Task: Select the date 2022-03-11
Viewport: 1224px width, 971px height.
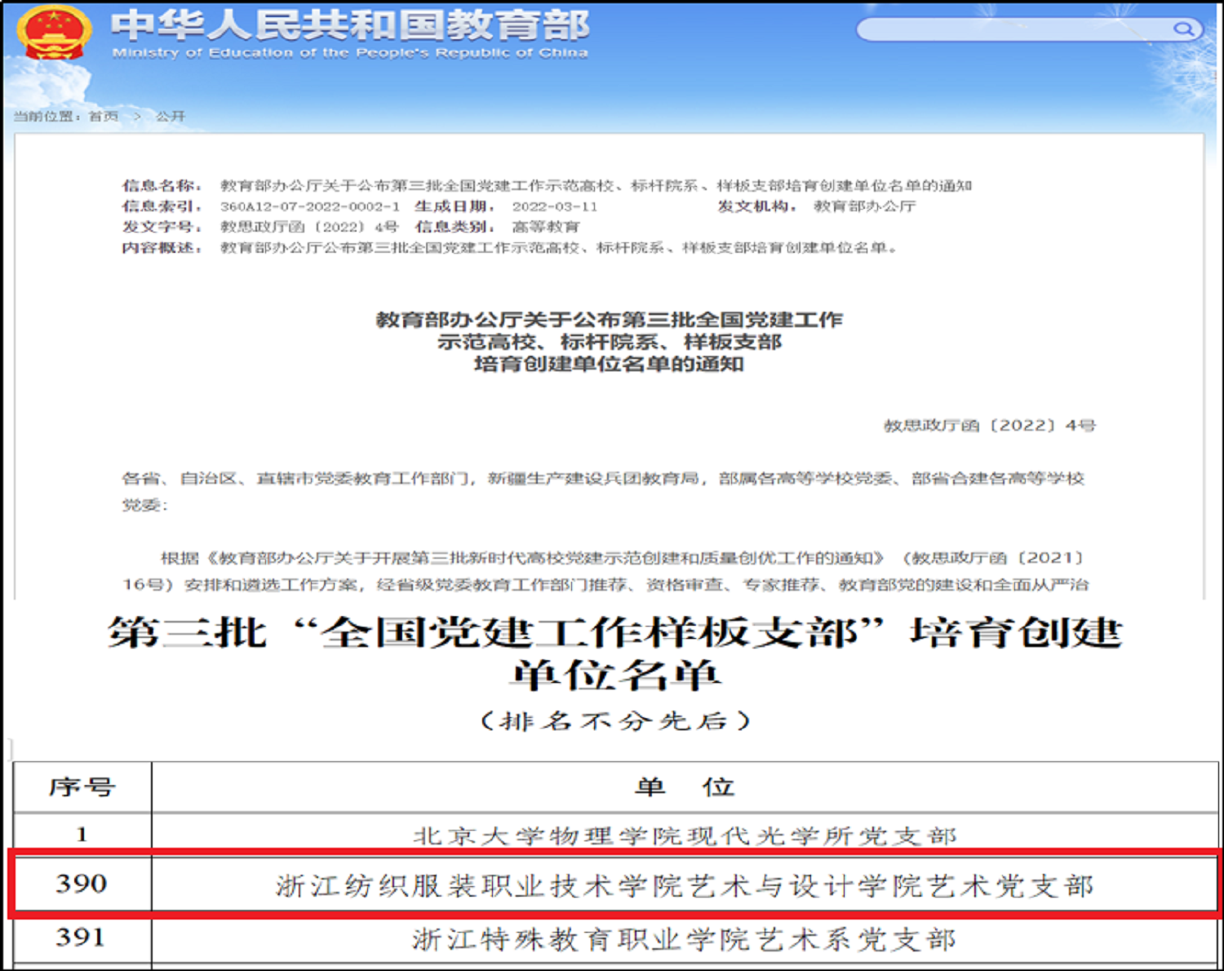Action: [555, 206]
